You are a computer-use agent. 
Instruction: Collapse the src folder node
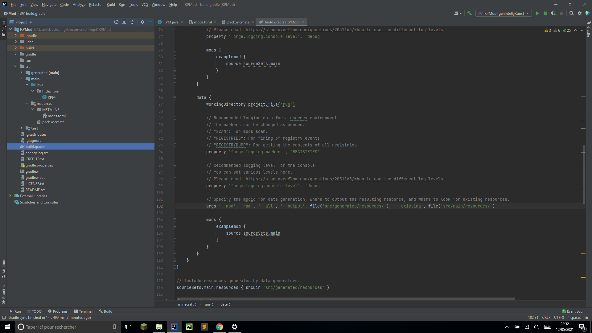[x=16, y=67]
